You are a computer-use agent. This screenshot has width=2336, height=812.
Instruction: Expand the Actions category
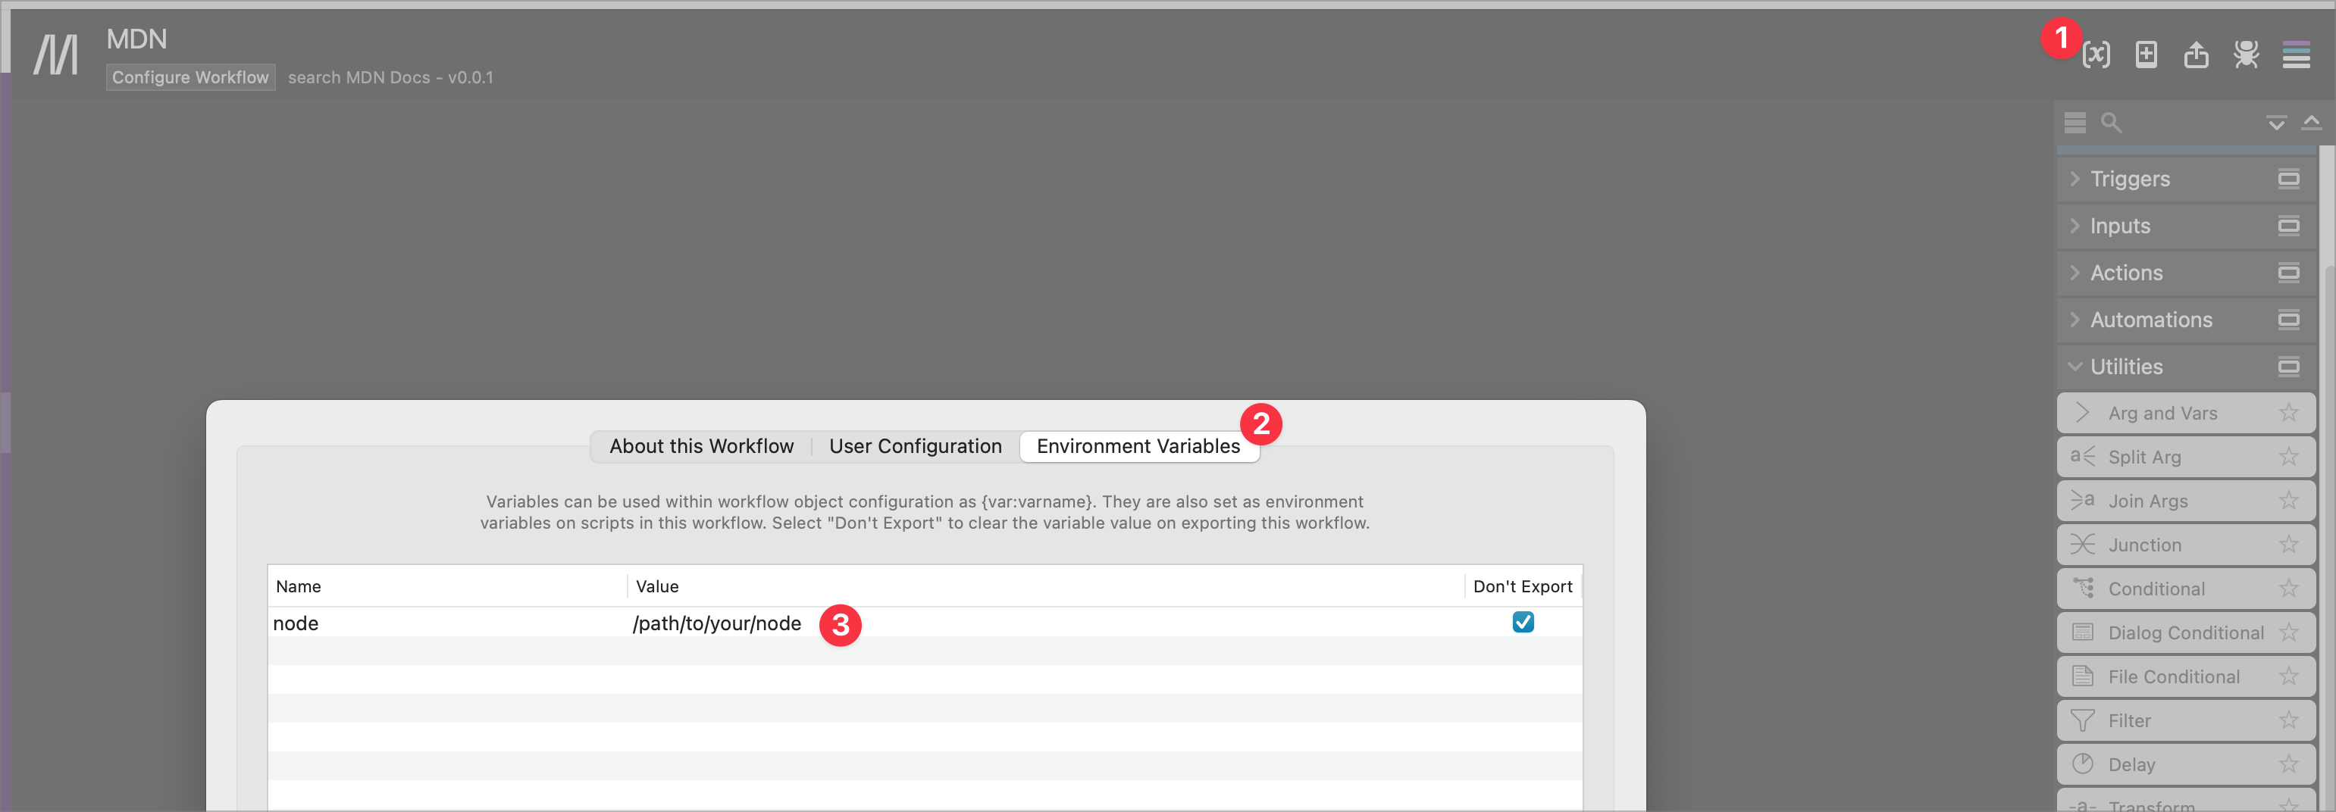2075,273
